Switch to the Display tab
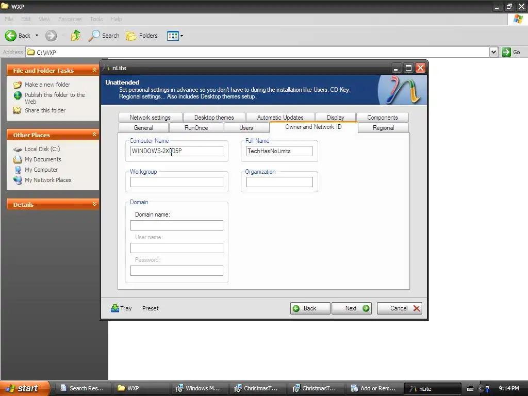The image size is (528, 396). (x=335, y=117)
